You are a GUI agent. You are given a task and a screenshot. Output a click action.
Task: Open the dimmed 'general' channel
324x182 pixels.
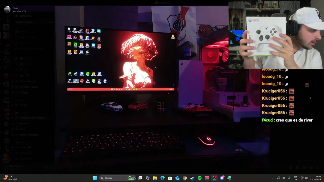click(x=24, y=123)
